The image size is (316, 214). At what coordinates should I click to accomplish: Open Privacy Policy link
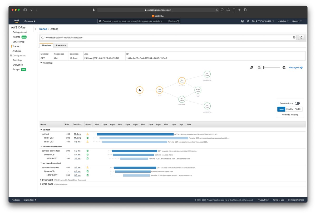[x=263, y=200]
